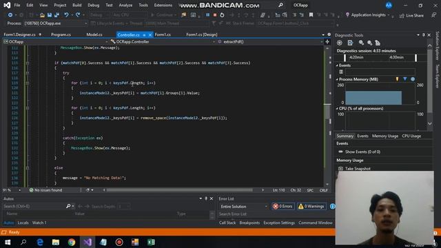441x248 pixels.
Task: Toggle the 0 Errors filter
Action: click(x=283, y=207)
